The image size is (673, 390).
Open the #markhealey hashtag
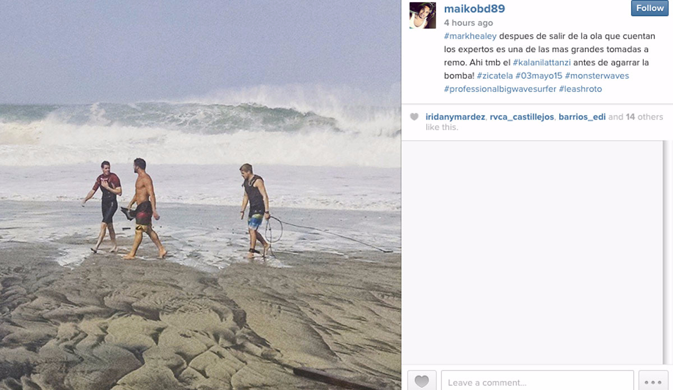click(470, 36)
